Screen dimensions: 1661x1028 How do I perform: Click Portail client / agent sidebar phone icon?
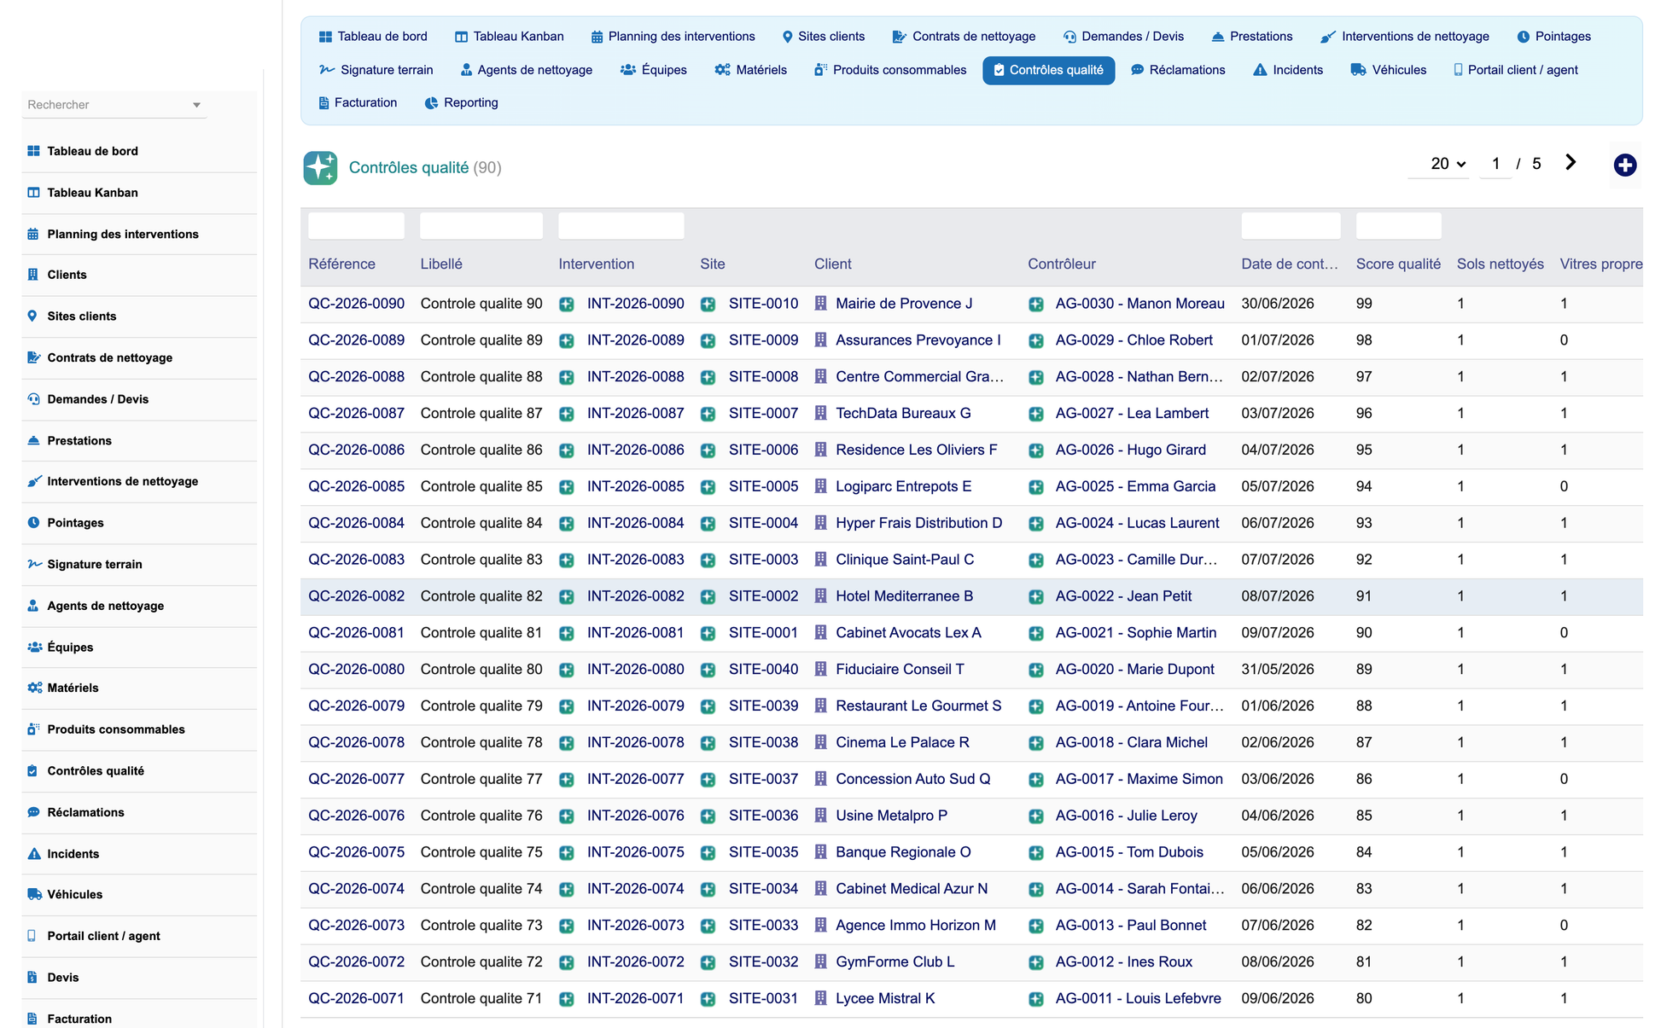pos(32,936)
